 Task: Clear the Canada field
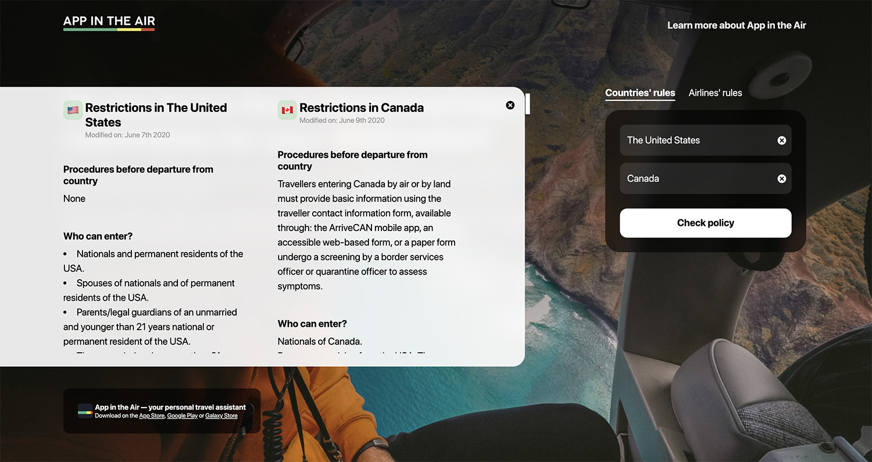pyautogui.click(x=782, y=179)
